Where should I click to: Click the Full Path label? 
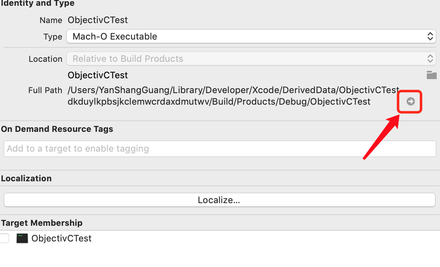click(45, 90)
